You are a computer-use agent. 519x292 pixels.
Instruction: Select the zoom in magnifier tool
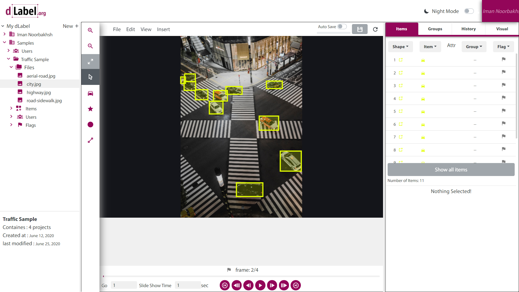pos(90,30)
